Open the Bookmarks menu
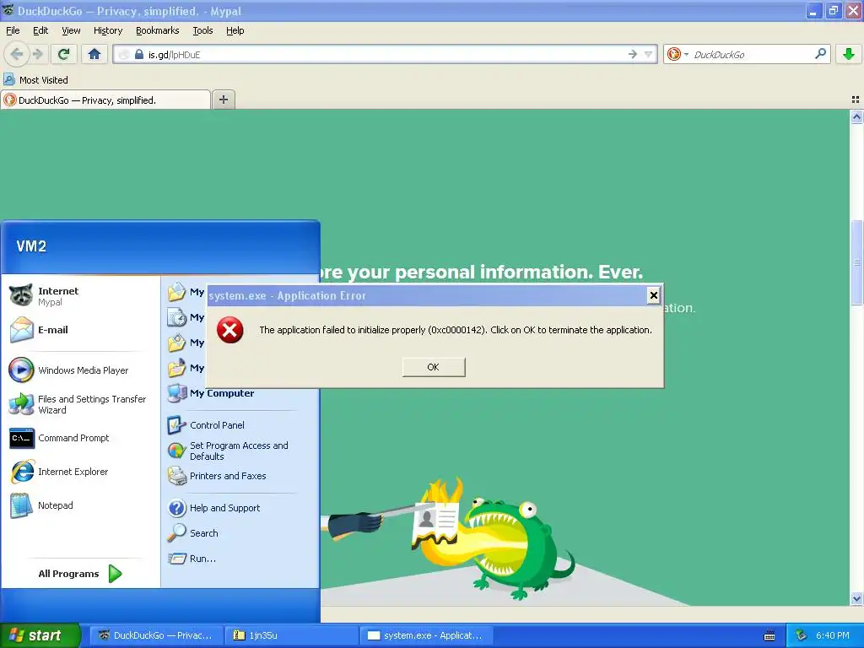The height and width of the screenshot is (648, 864). coord(157,30)
